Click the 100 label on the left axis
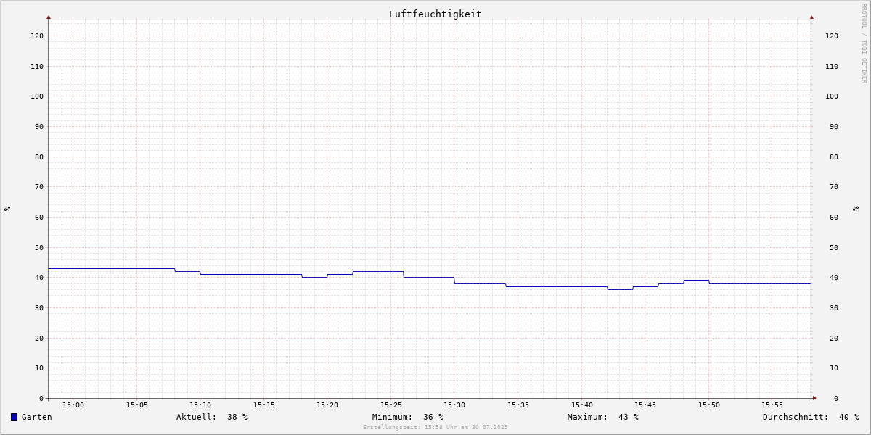Viewport: 871px width, 435px height. 37,96
